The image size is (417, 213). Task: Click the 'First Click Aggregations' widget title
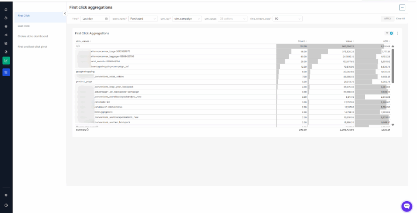coord(92,33)
